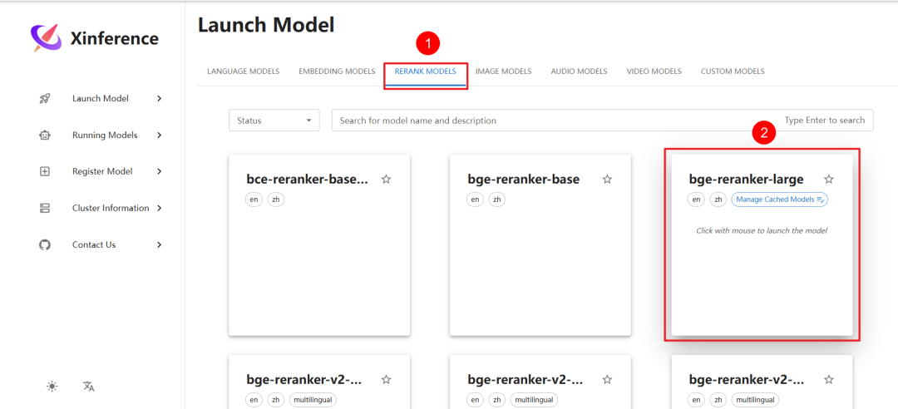Toggle the star on the bce-reranker-base card
The width and height of the screenshot is (898, 409).
click(x=386, y=180)
